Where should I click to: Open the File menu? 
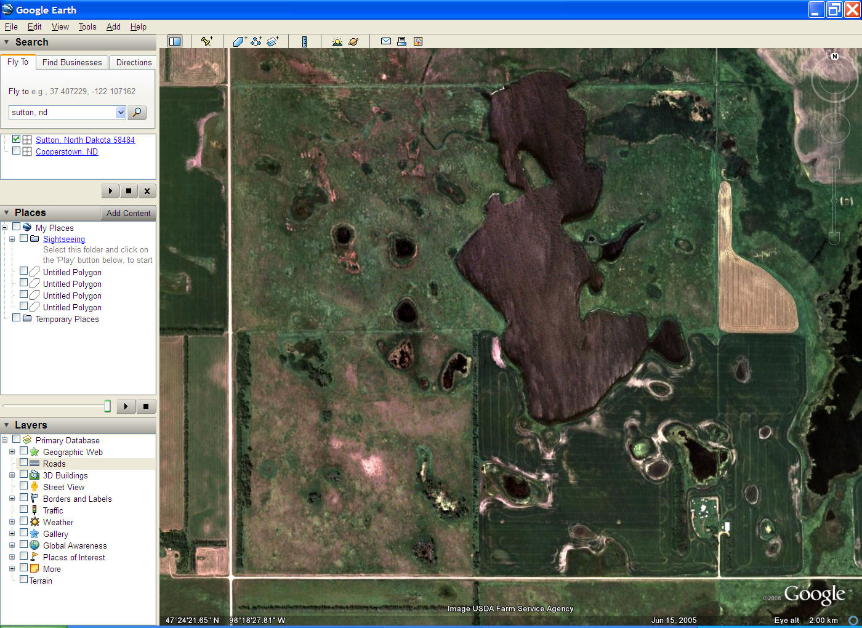click(11, 26)
